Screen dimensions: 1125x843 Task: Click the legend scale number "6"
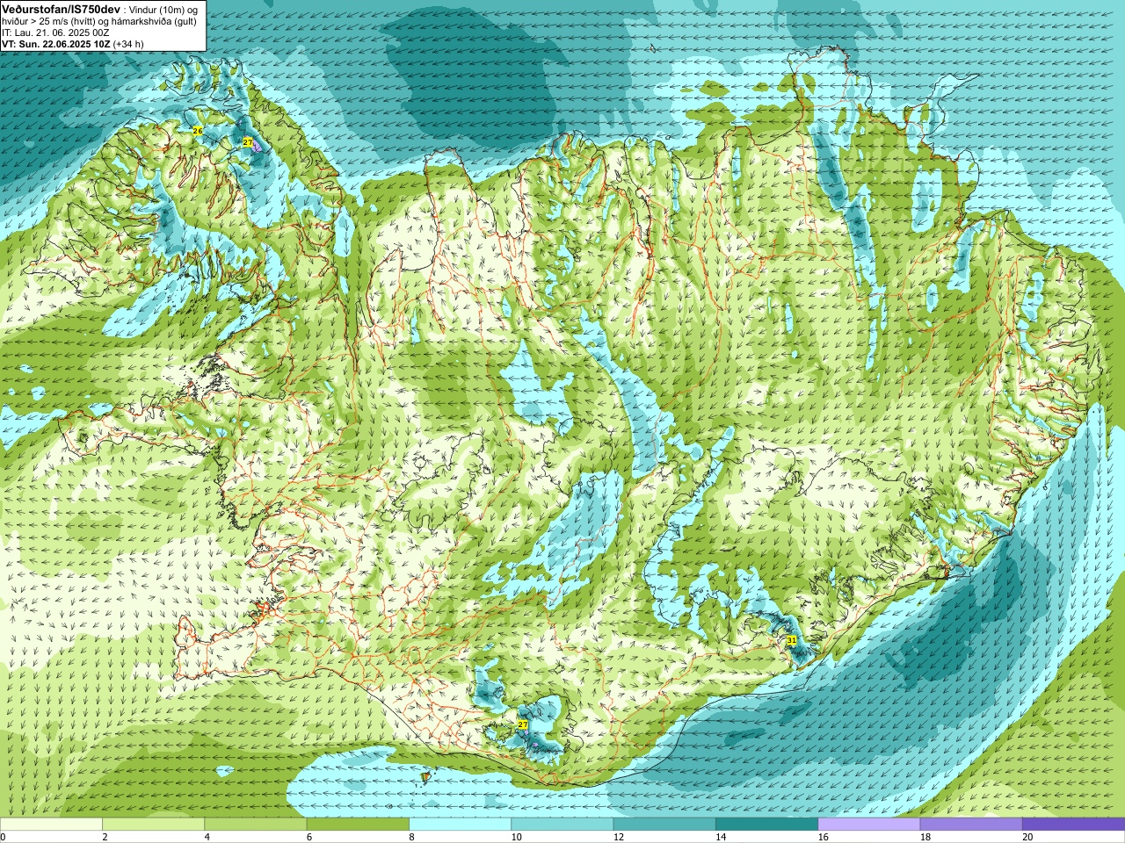point(308,837)
